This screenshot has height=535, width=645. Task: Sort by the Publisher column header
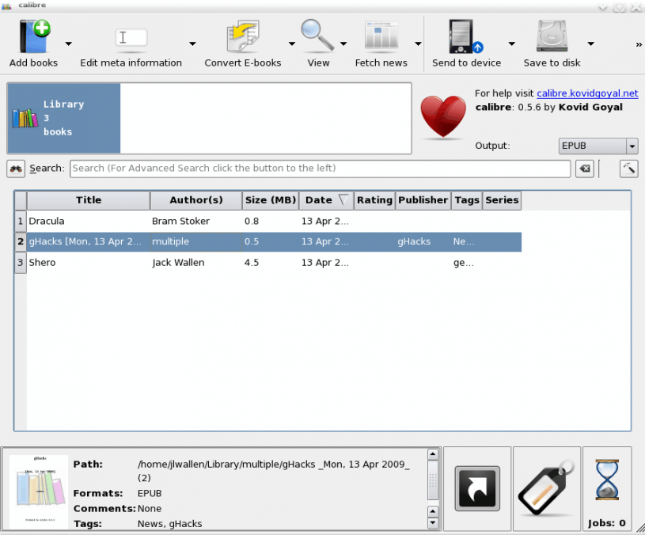[x=423, y=200]
